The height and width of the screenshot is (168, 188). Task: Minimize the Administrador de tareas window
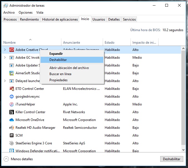154,5
